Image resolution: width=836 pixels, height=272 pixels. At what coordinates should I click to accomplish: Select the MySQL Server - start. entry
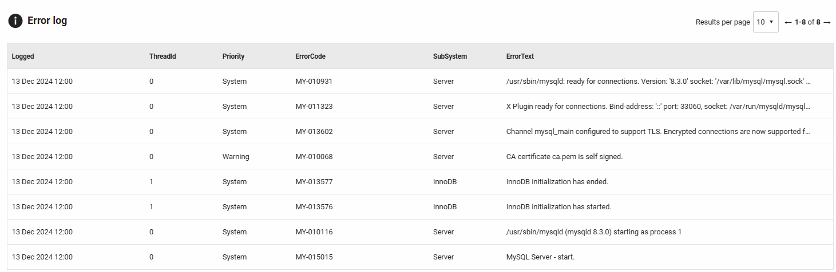pyautogui.click(x=540, y=257)
